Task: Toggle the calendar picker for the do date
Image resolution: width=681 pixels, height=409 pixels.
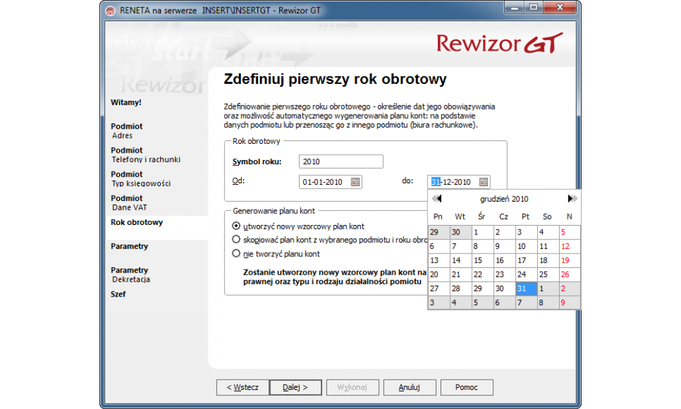Action: (483, 182)
